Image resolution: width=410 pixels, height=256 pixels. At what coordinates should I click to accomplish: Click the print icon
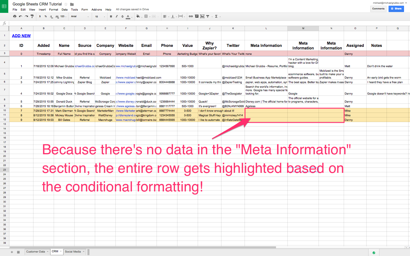tap(14, 16)
